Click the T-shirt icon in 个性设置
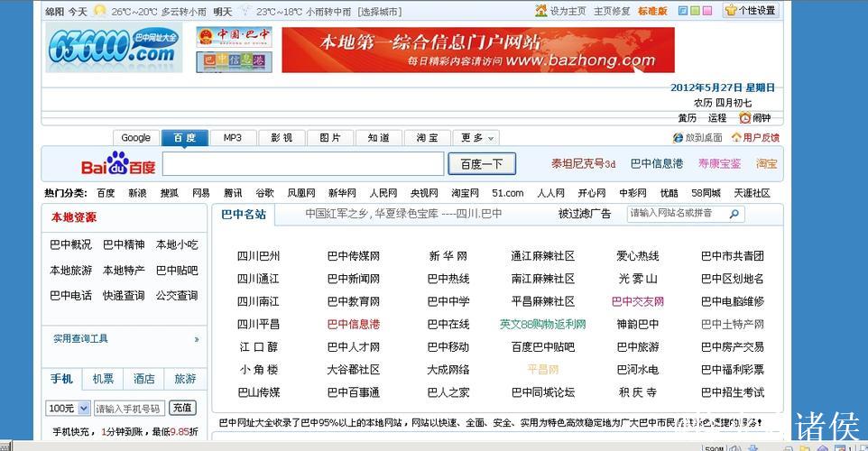The height and width of the screenshot is (451, 868). 731,11
